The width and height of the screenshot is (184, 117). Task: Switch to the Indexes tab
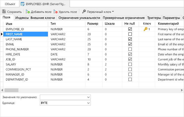(22, 18)
